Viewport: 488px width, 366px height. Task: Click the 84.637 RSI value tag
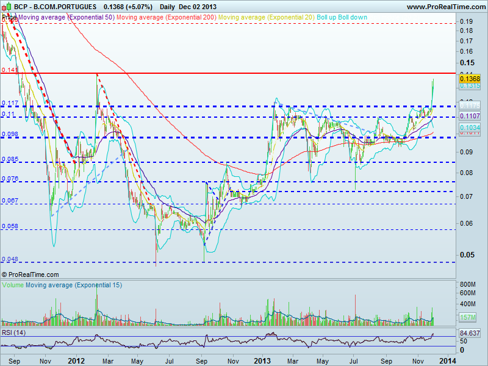[x=470, y=333]
